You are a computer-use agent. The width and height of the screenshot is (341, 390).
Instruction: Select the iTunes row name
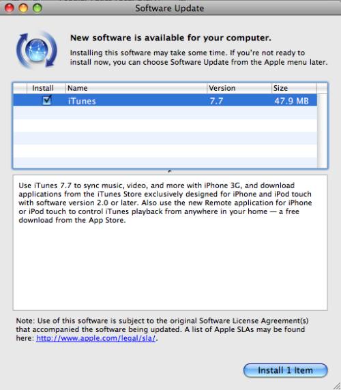tap(82, 101)
